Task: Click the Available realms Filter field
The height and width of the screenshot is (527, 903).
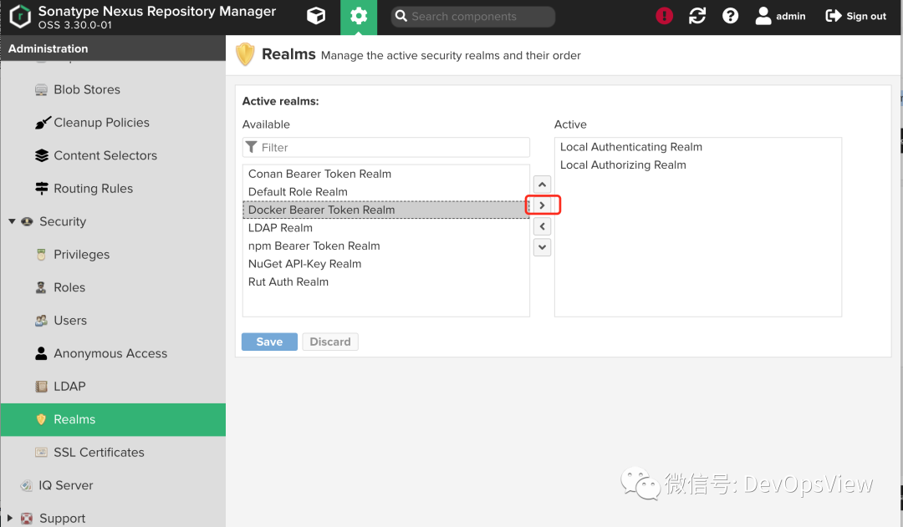Action: pos(385,147)
